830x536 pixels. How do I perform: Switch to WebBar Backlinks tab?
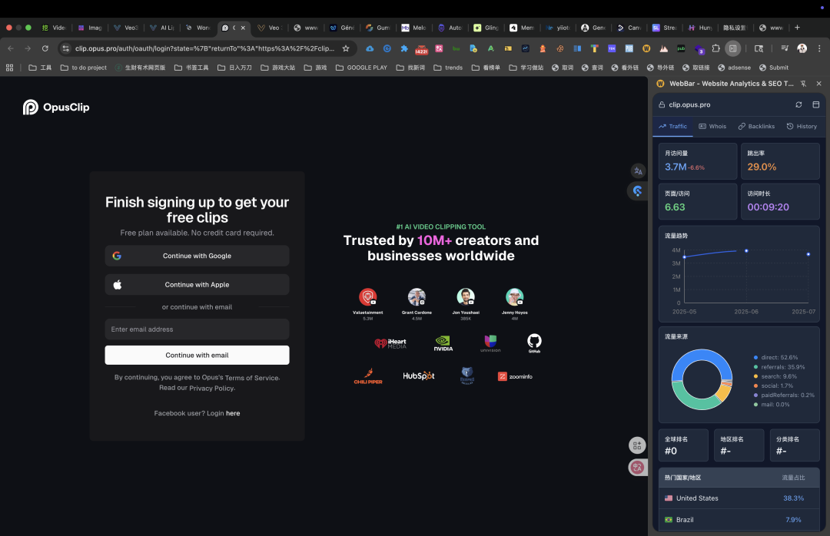(x=756, y=127)
